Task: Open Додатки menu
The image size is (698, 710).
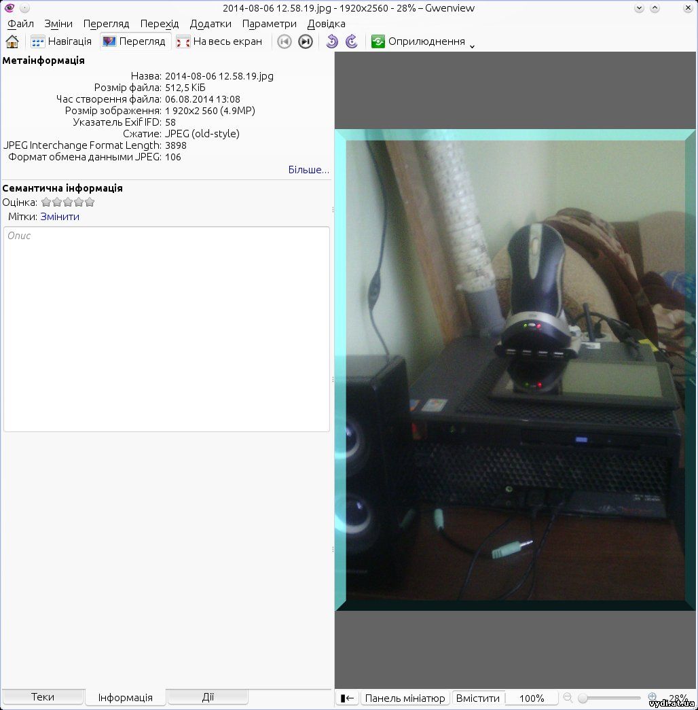Action: (x=210, y=24)
